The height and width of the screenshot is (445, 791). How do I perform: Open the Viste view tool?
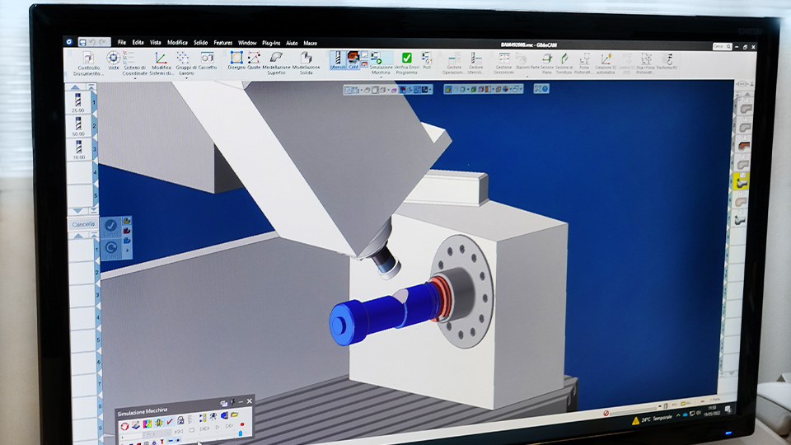click(x=113, y=59)
